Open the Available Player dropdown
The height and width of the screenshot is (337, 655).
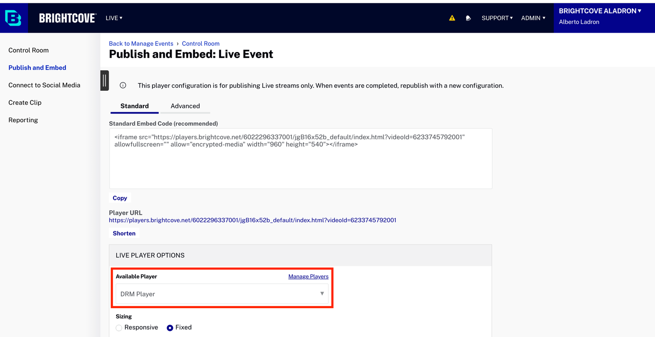click(x=222, y=294)
